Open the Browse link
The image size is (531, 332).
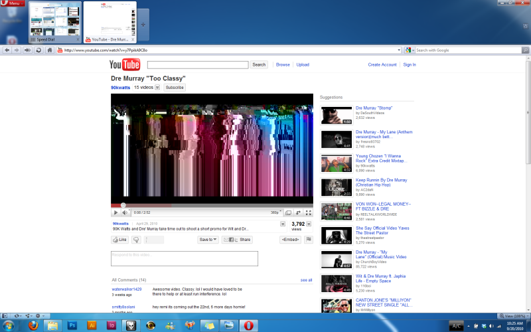[283, 64]
